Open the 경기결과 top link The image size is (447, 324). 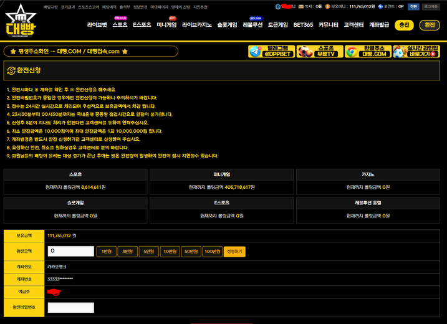coord(68,7)
